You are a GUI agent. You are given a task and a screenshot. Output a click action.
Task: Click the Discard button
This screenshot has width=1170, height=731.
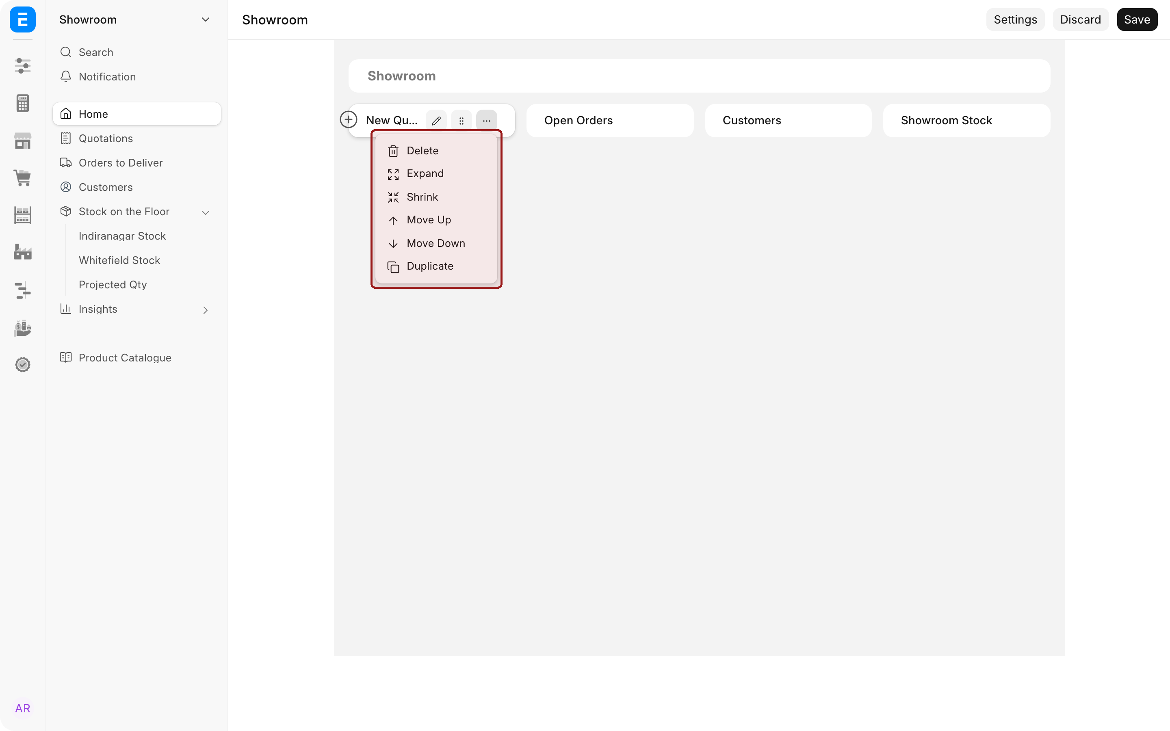coord(1080,19)
